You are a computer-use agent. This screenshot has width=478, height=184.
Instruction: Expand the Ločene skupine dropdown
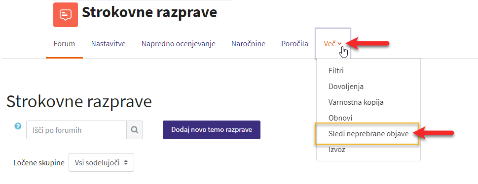(101, 162)
